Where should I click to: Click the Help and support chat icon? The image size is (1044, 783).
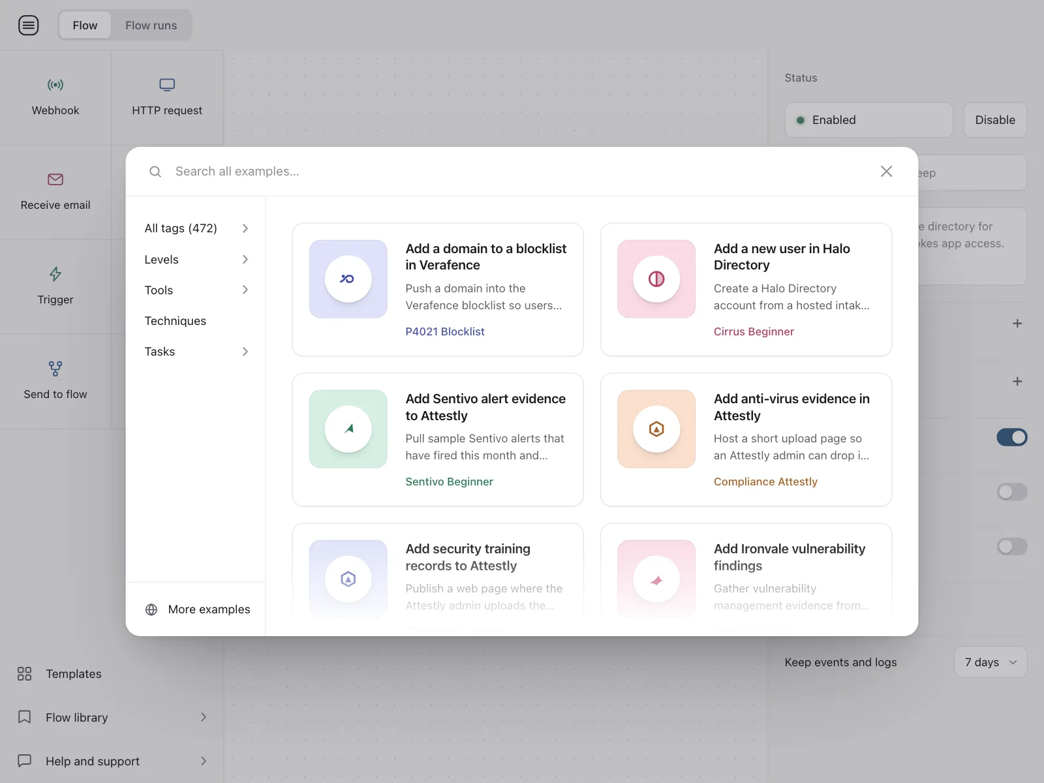click(24, 761)
